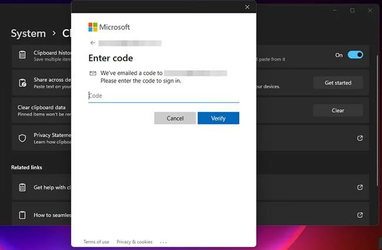
Task: Click the Related links heading
Action: 26,167
